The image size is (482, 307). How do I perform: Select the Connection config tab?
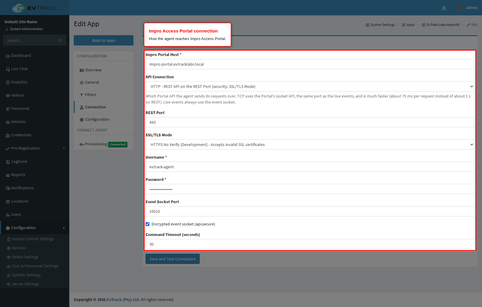coord(104,107)
